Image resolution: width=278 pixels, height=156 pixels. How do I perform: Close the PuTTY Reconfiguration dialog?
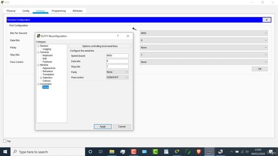(x=128, y=36)
